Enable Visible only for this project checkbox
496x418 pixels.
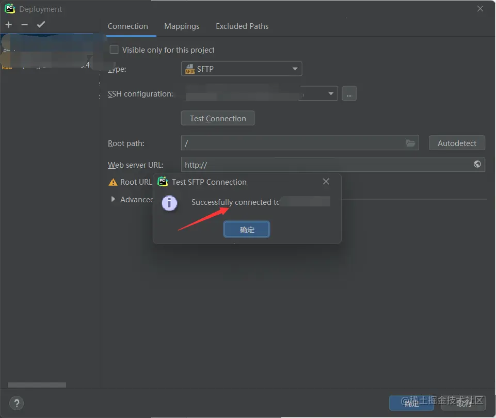click(114, 50)
